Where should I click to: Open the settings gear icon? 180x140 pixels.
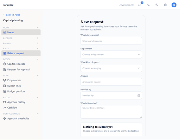point(165,5)
